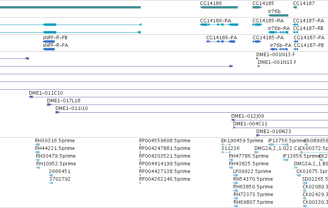Click the 3702792 feature label
This screenshot has width=328, height=208.
[x=60, y=179]
